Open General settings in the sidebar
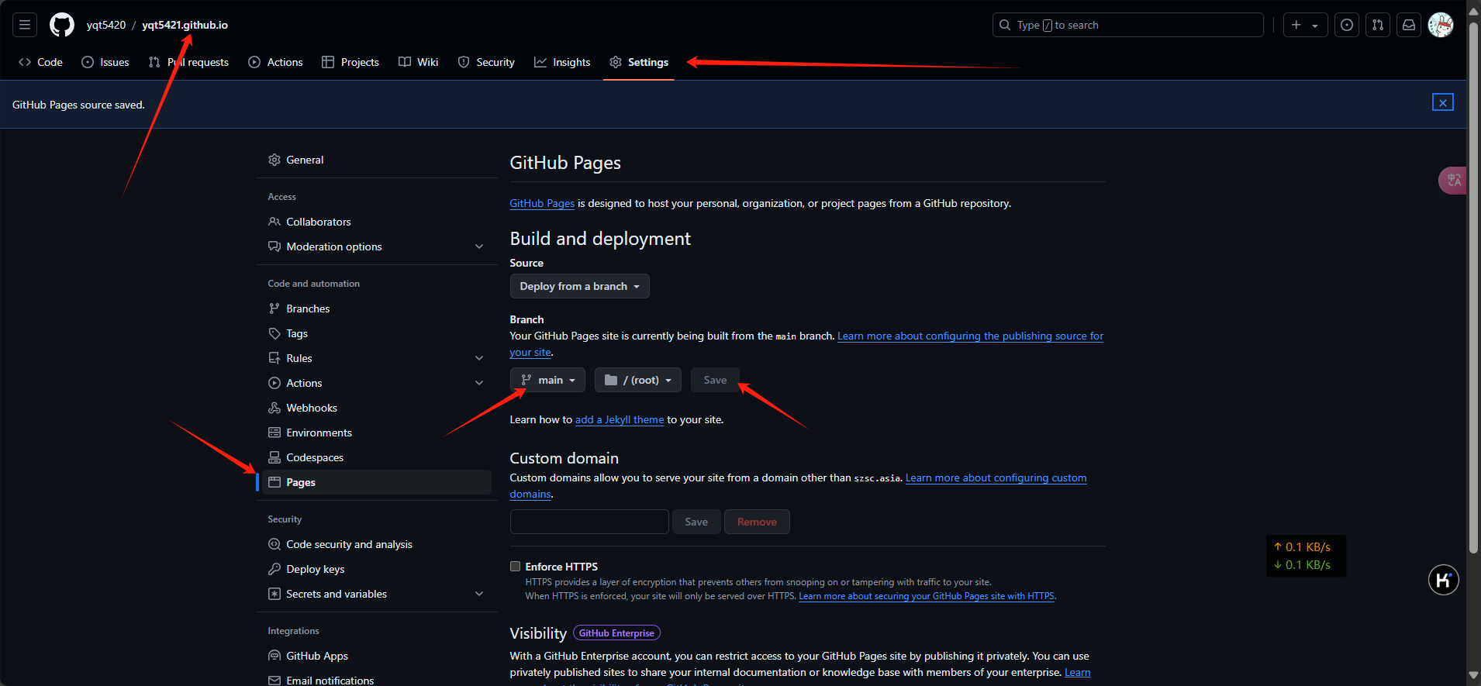Screen dimensions: 1481x686 [377, 160]
